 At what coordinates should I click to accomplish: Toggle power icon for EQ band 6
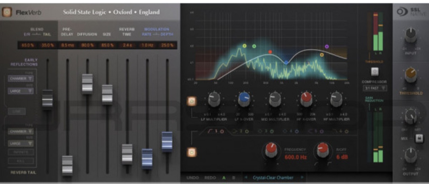click(x=346, y=132)
